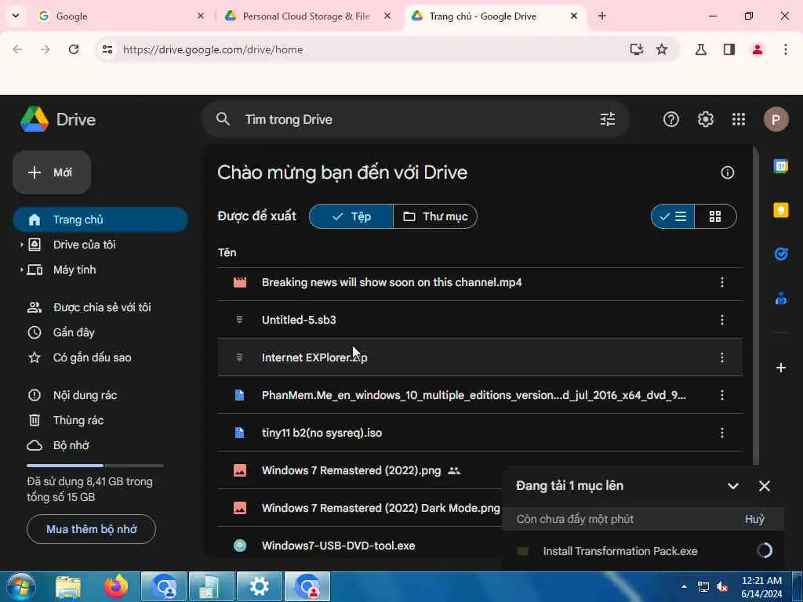Open more actions for Untitled-5.sb3
The width and height of the screenshot is (803, 602).
[x=722, y=320]
